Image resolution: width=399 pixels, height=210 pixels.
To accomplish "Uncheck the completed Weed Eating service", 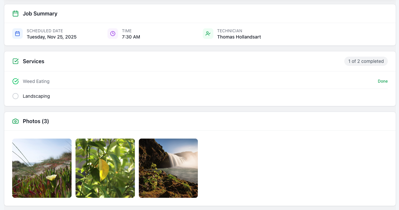I will point(15,81).
